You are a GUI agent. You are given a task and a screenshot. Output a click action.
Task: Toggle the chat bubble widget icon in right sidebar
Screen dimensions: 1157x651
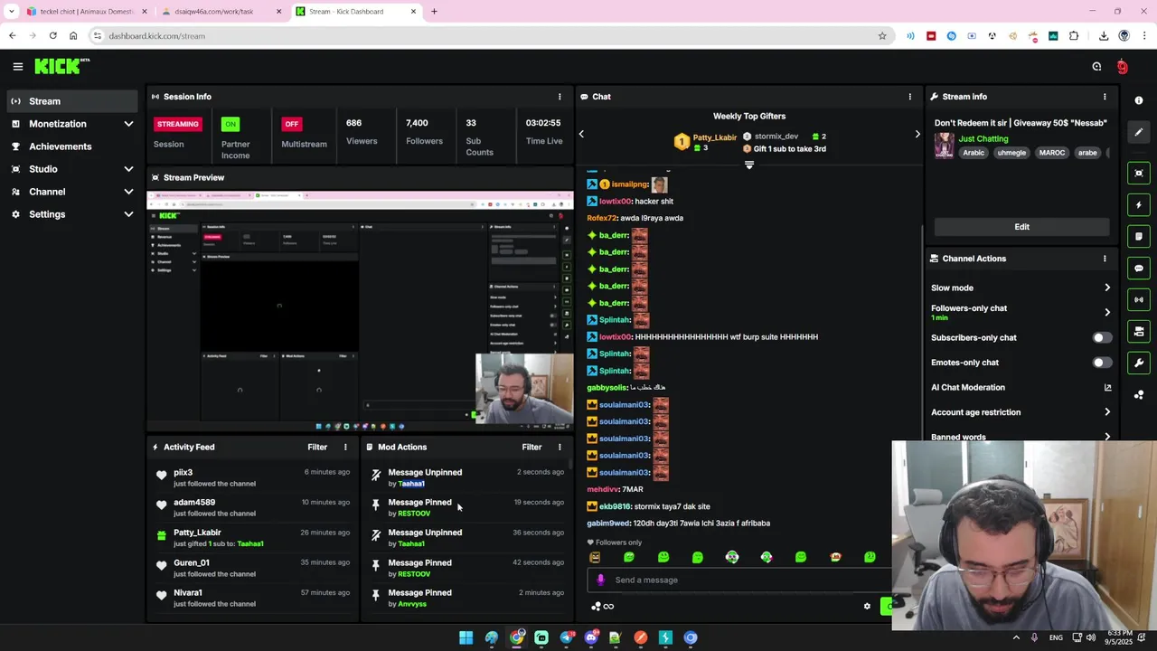[x=1139, y=269]
